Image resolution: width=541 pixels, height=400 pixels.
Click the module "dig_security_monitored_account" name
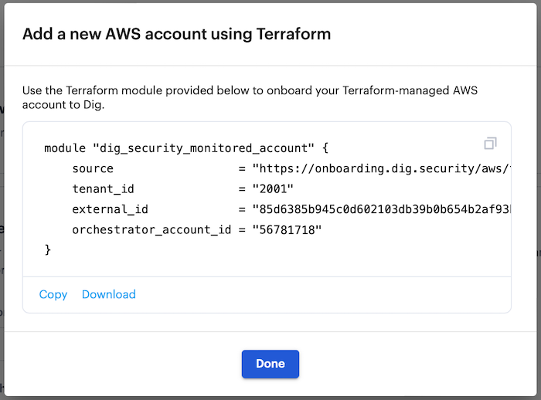point(203,148)
